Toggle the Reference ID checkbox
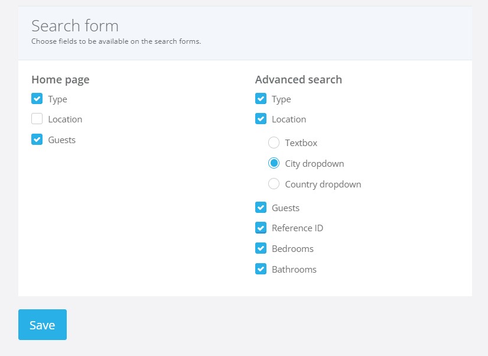Image resolution: width=488 pixels, height=356 pixels. point(261,228)
